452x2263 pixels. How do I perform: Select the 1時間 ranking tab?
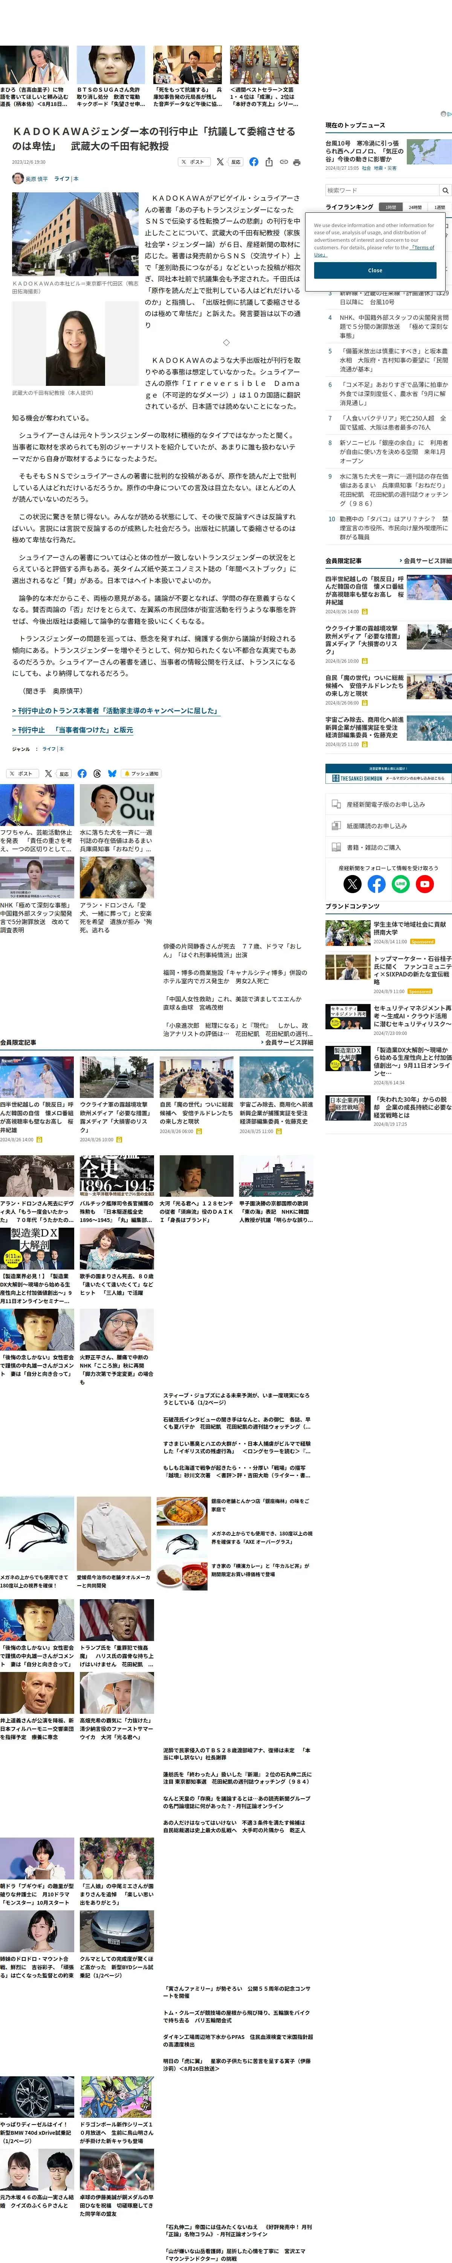[x=391, y=207]
